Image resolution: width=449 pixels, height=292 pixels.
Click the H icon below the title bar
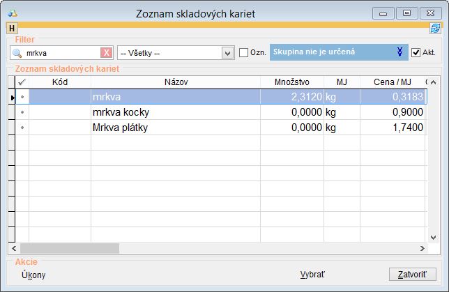pos(12,28)
